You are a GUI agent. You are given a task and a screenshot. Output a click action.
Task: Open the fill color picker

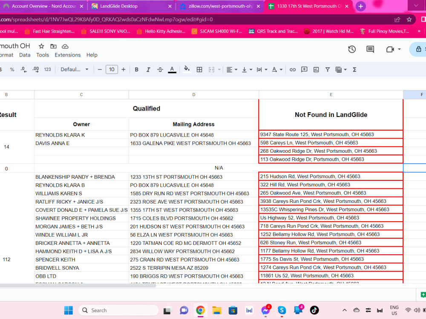[187, 70]
